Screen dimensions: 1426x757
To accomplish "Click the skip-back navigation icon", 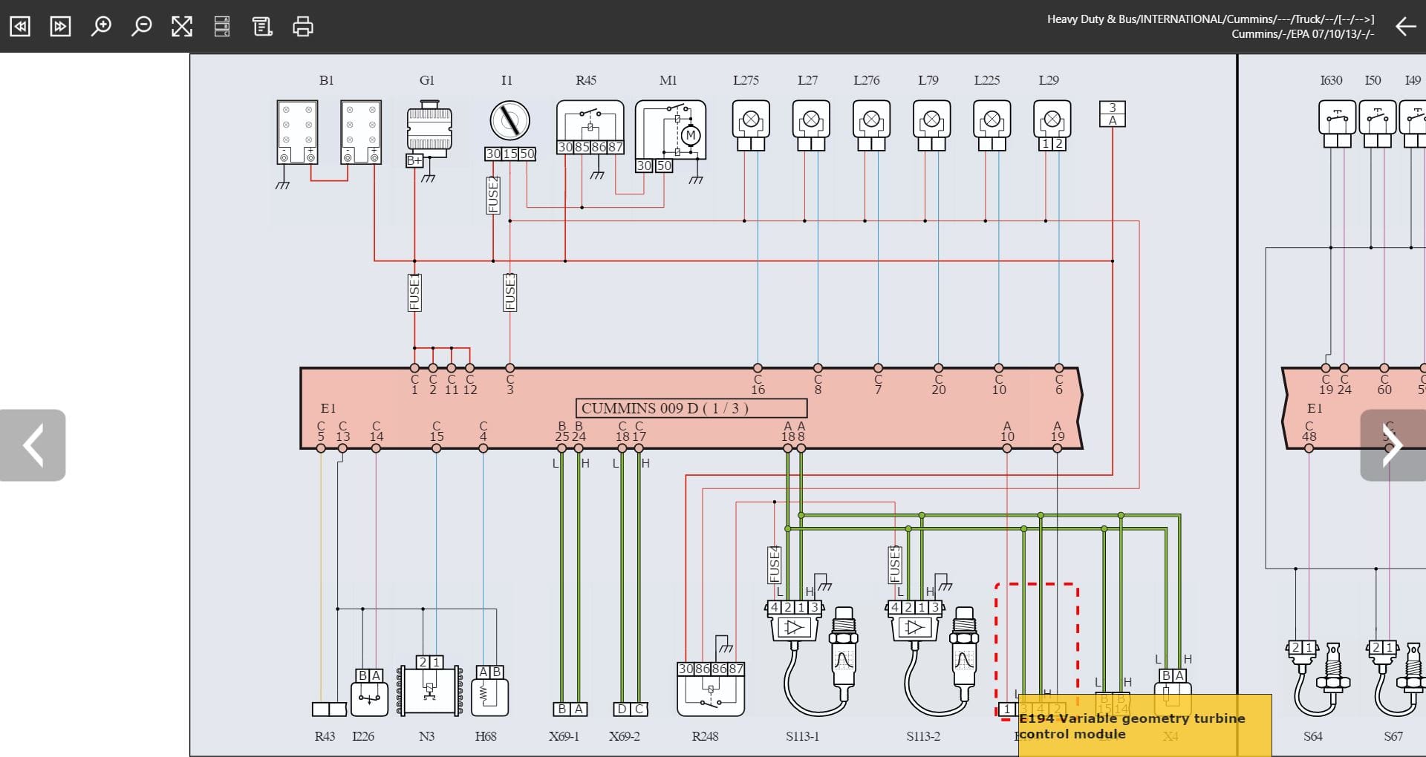I will pyautogui.click(x=20, y=26).
